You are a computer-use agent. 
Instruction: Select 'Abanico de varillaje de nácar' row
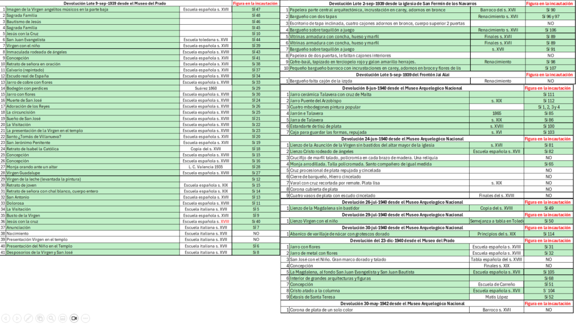tap(427, 234)
